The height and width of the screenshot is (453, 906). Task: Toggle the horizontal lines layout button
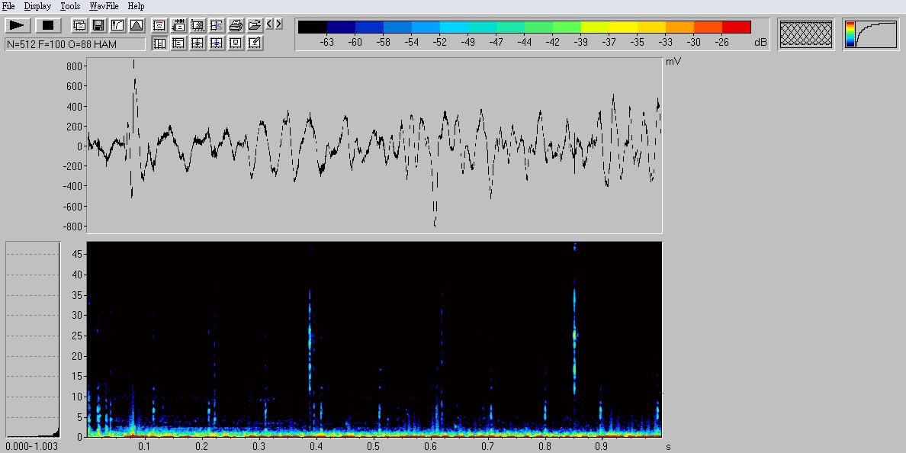click(x=178, y=43)
